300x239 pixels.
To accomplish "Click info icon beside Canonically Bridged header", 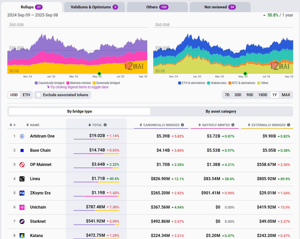I will pos(182,125).
